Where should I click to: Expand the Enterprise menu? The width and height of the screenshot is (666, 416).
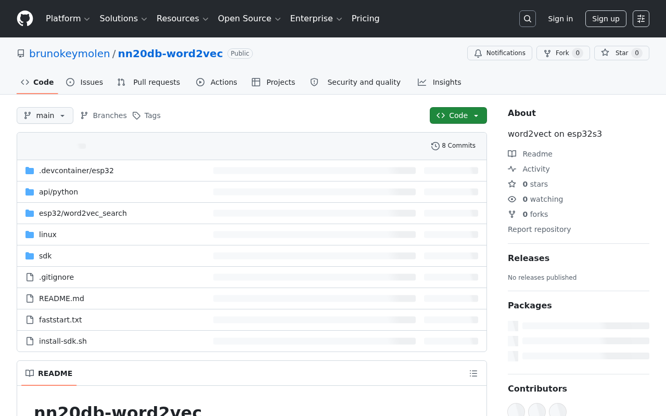pyautogui.click(x=316, y=19)
